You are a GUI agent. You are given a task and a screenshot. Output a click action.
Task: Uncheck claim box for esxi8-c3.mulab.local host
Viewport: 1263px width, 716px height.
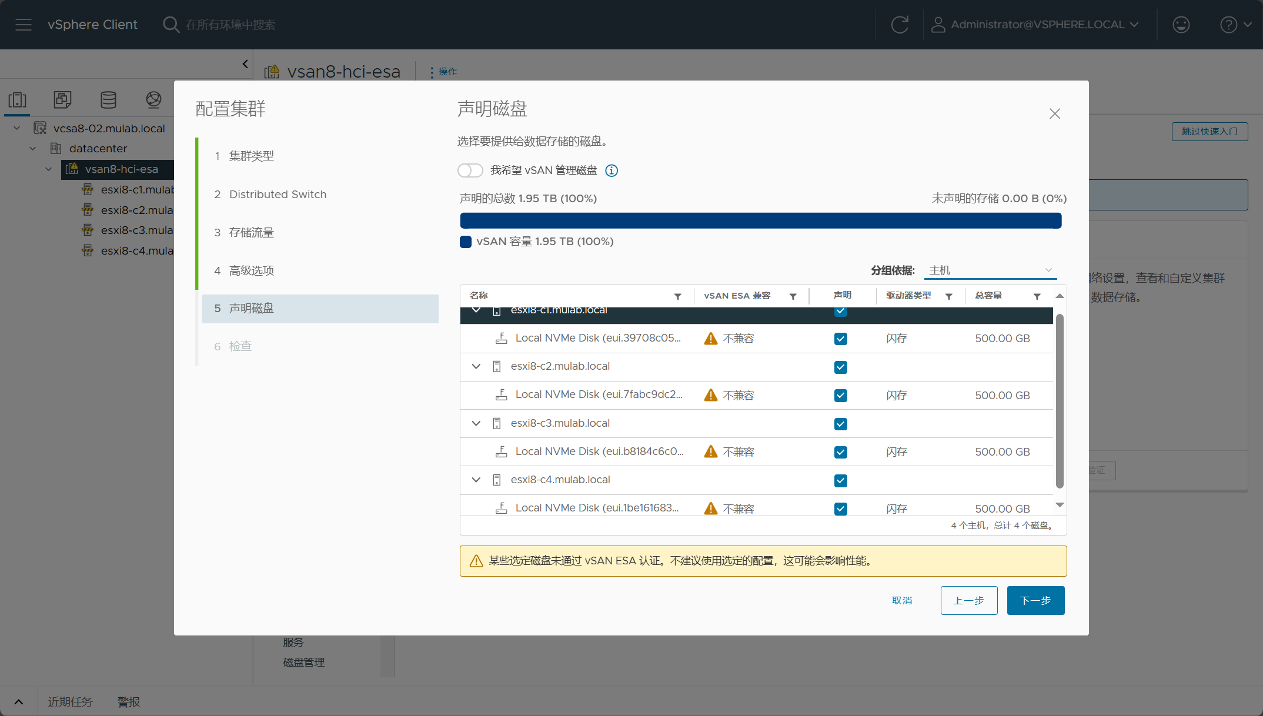pos(841,424)
